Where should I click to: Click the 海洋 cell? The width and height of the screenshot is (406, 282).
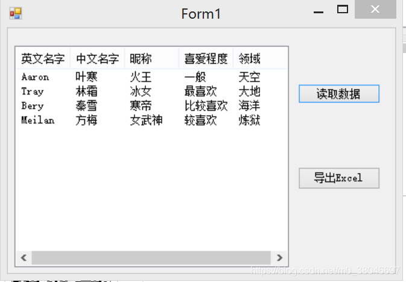(249, 106)
